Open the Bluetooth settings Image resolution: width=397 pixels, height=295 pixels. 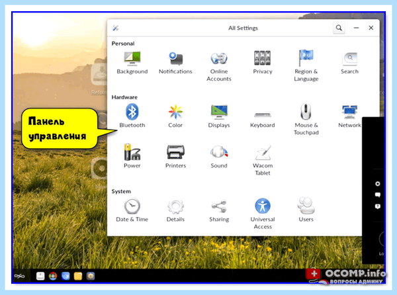pos(132,116)
